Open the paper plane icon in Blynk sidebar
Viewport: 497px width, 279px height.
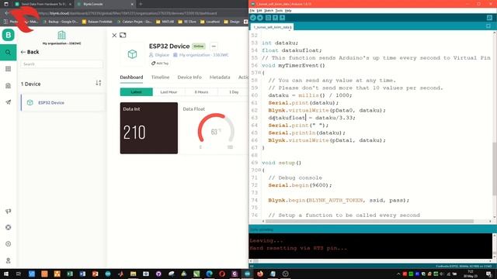pyautogui.click(x=9, y=102)
